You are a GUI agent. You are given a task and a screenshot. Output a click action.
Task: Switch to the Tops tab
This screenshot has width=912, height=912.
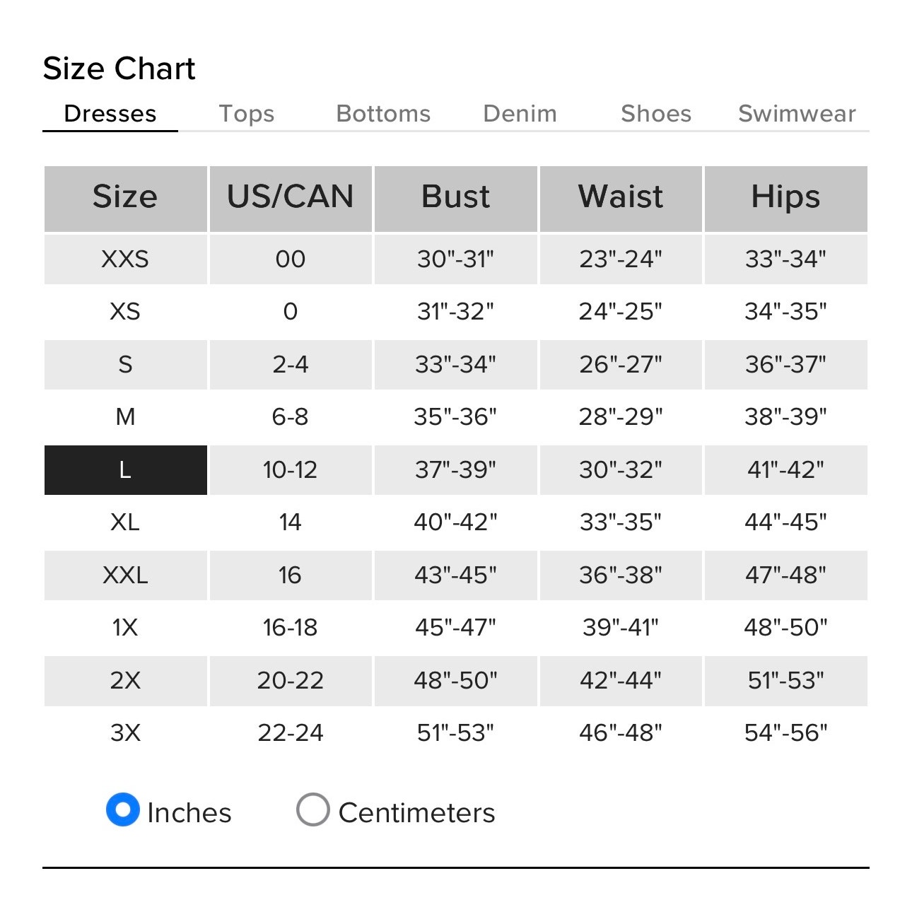(246, 114)
